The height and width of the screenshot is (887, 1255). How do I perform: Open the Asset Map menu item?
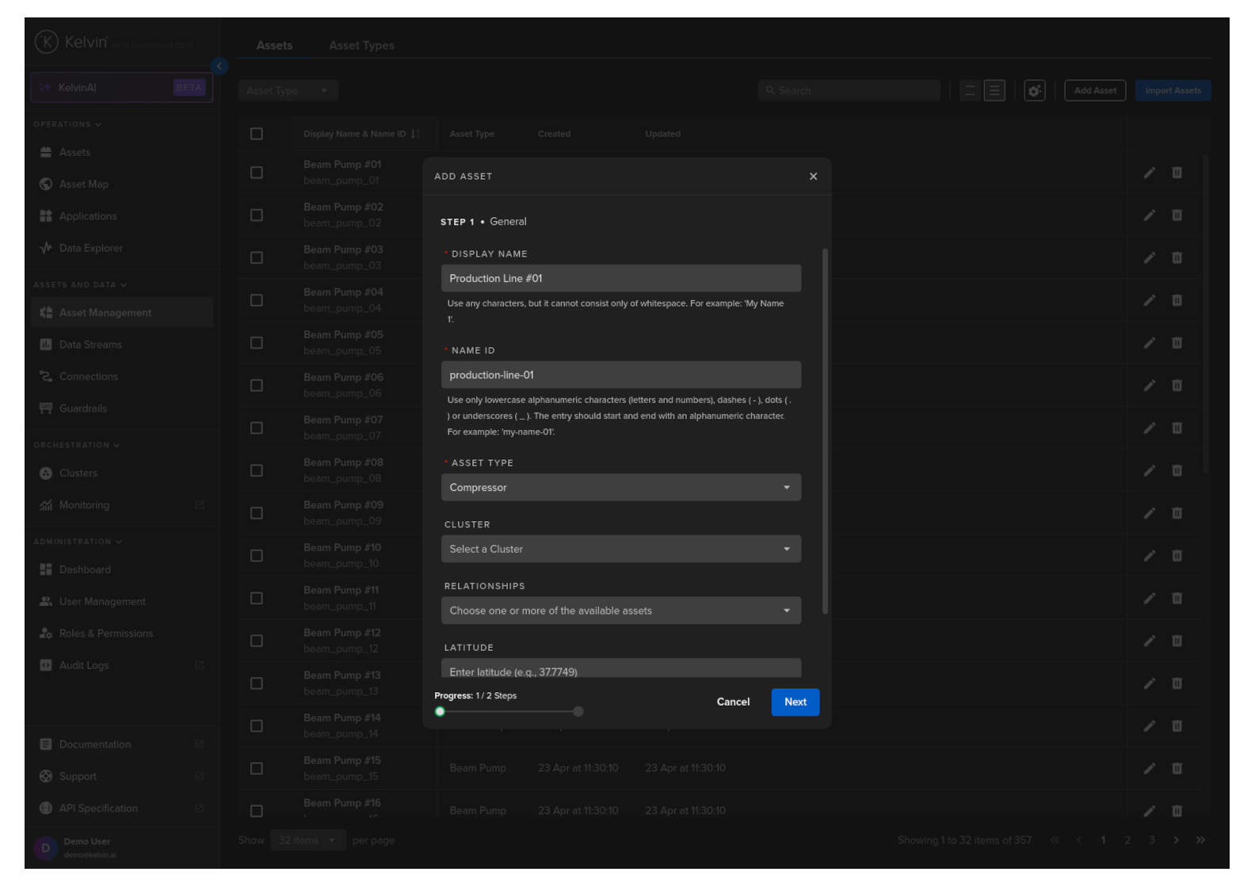pos(83,185)
